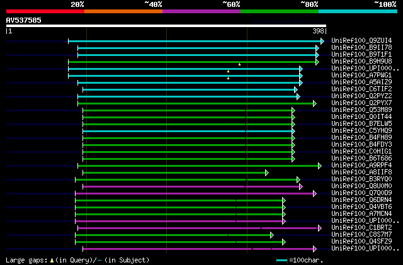Select the UniRef100_Q2PYZ2 label

point(361,96)
